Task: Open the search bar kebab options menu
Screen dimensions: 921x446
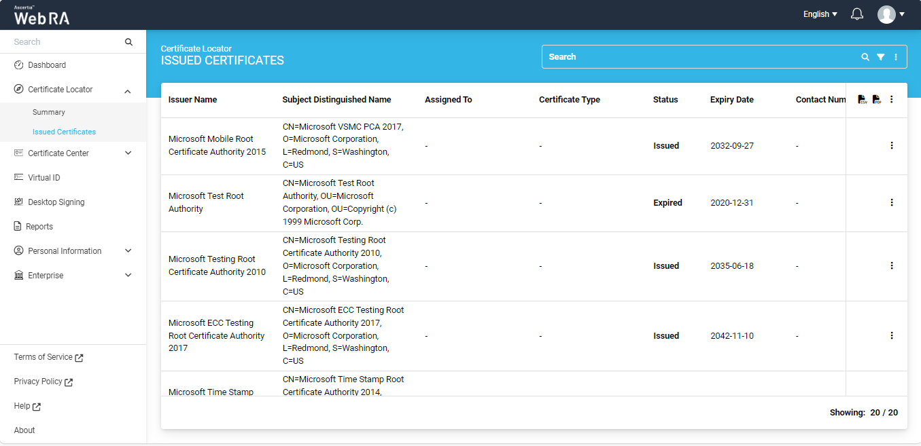Action: [x=896, y=57]
